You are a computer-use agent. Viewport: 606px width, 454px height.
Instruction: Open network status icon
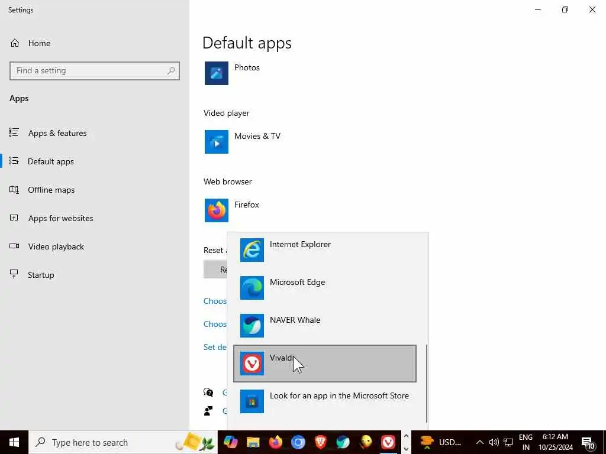(508, 442)
